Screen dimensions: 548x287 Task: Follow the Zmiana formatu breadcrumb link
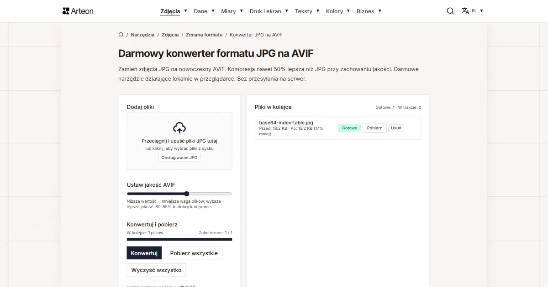click(x=204, y=35)
